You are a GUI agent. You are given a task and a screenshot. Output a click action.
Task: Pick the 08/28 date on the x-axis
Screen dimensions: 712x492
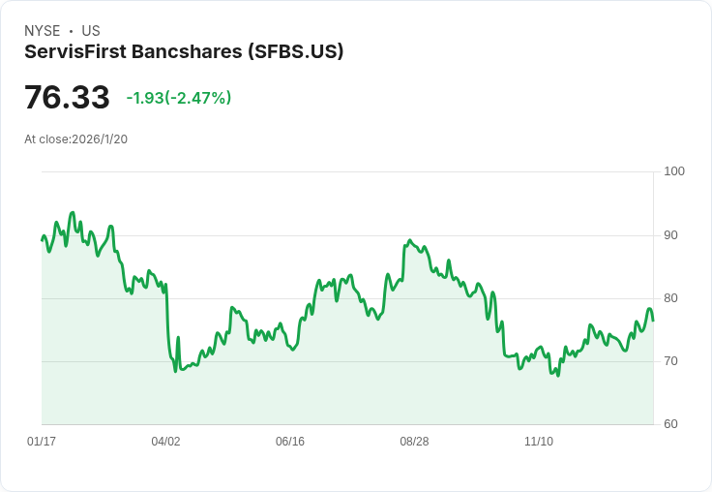[x=414, y=442]
